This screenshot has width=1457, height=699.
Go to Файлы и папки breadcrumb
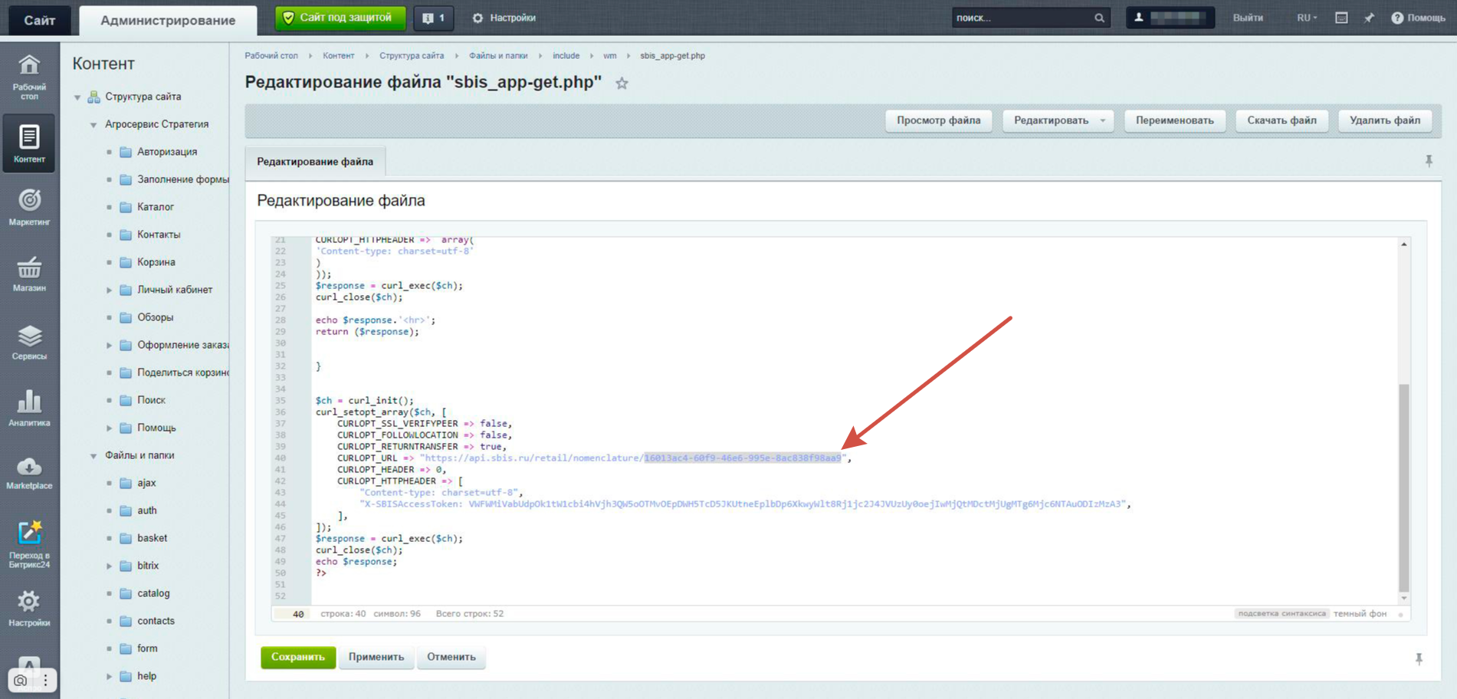(x=498, y=56)
